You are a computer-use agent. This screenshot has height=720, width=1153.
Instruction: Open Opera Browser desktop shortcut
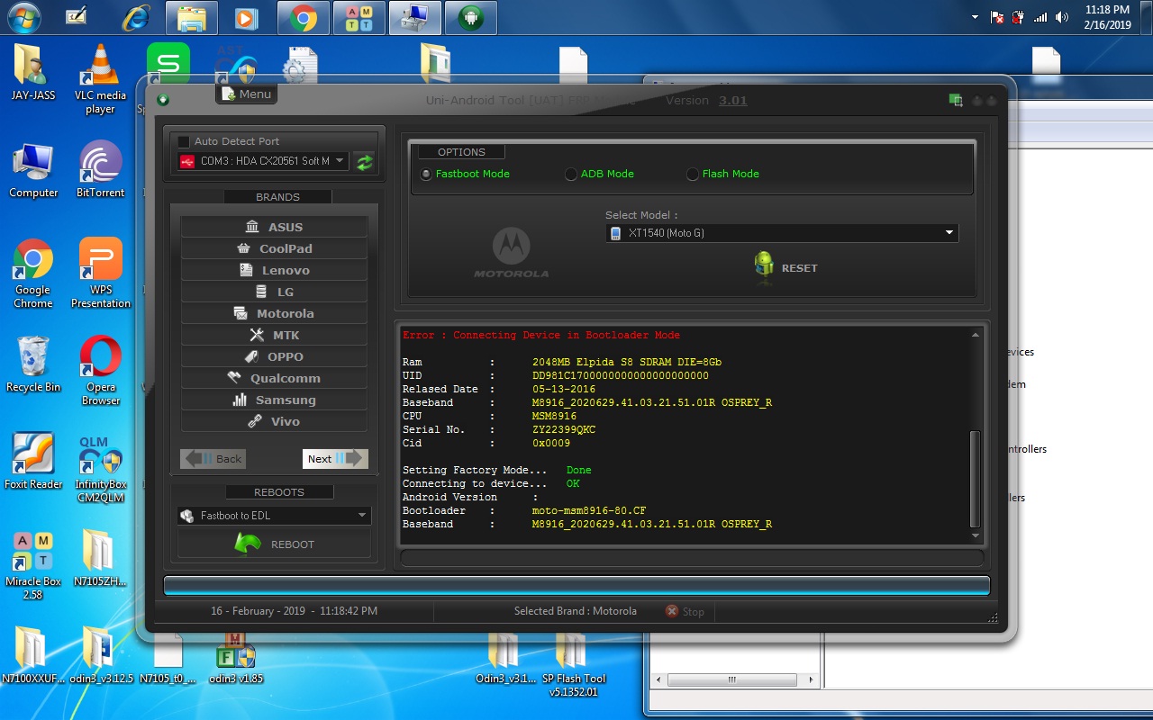click(x=100, y=370)
